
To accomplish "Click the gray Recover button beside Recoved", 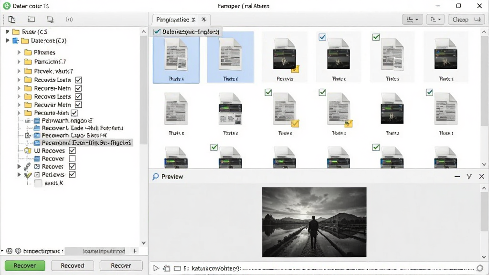I will [121, 265].
